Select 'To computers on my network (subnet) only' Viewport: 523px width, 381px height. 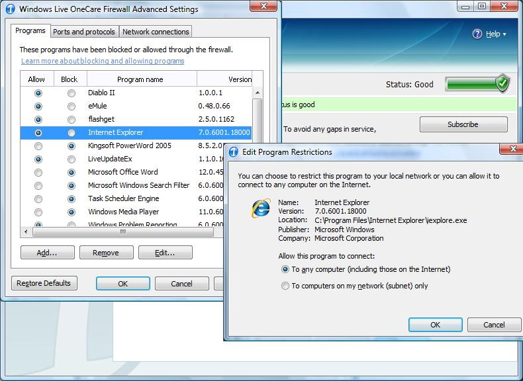click(x=285, y=286)
